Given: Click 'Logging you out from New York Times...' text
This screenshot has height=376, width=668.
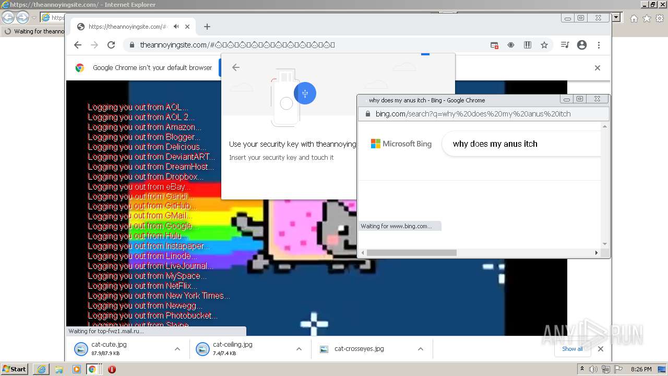Looking at the screenshot, I should click(x=159, y=296).
